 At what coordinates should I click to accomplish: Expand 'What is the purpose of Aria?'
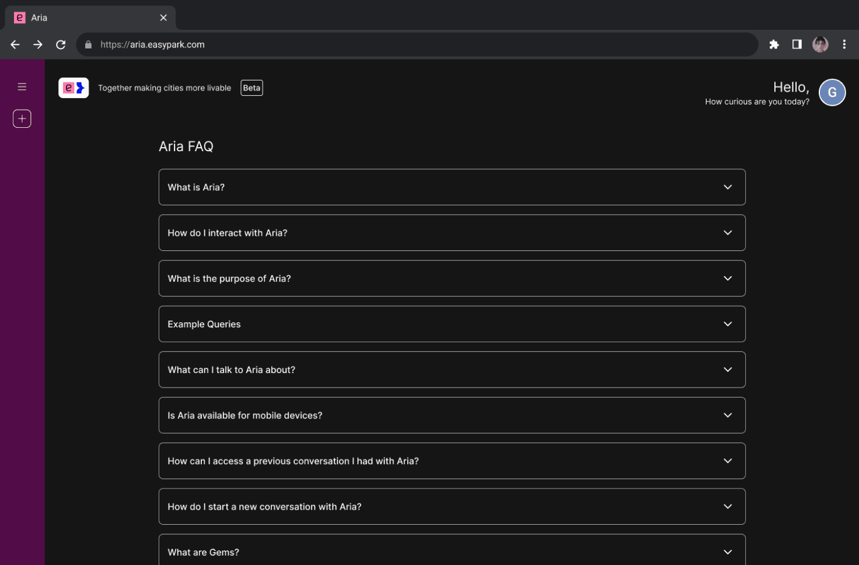452,278
